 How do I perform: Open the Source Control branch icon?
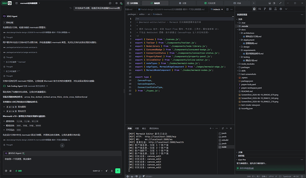point(265,9)
